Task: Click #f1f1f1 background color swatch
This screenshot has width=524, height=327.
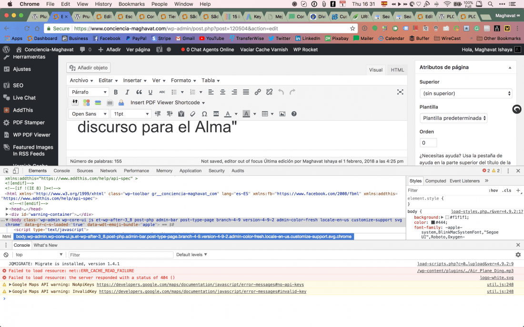Action: tap(447, 217)
